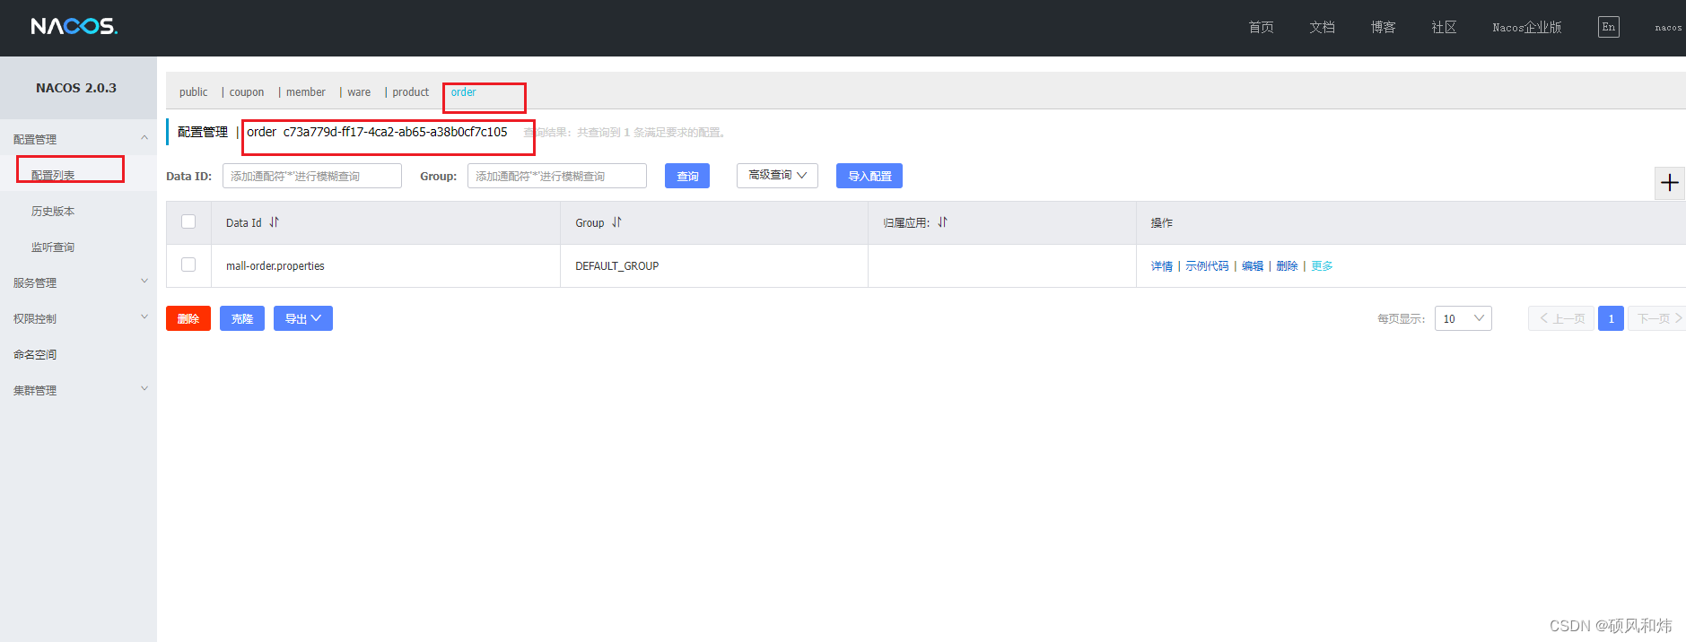This screenshot has height=642, width=1686.
Task: Open 命名空间 in sidebar
Action: [x=35, y=354]
